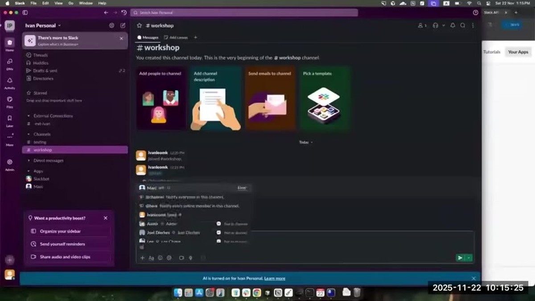Star the #workshop channel

click(139, 25)
